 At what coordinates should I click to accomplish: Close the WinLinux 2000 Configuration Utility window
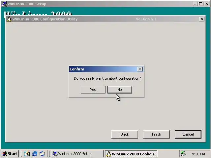click(x=201, y=19)
